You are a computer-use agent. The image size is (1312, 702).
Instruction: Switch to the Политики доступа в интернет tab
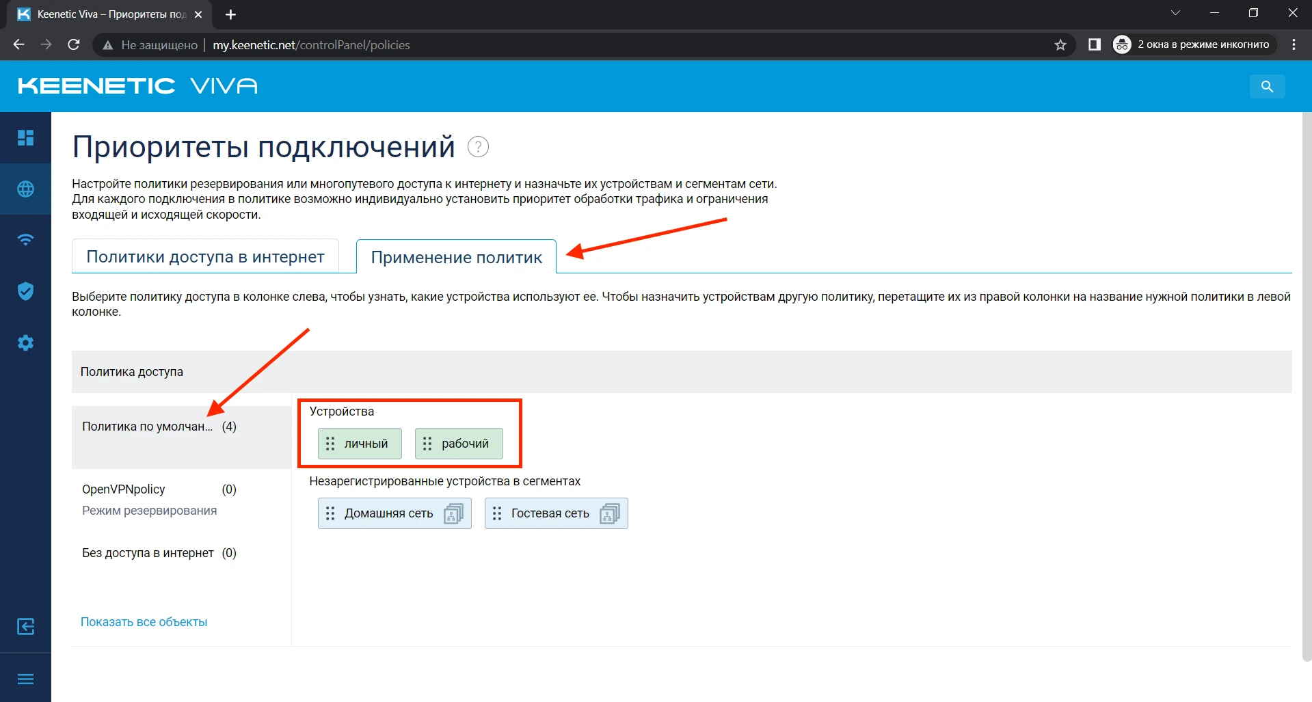pyautogui.click(x=205, y=256)
